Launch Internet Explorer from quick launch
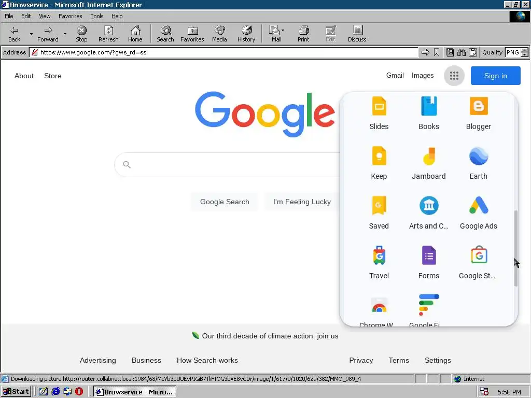This screenshot has height=398, width=531. point(55,392)
